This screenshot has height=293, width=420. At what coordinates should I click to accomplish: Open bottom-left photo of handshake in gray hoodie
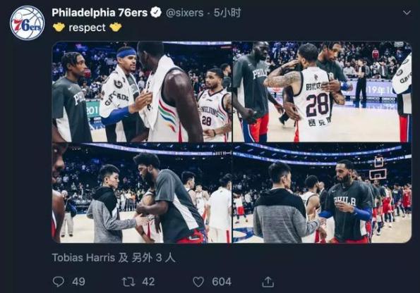point(142,193)
